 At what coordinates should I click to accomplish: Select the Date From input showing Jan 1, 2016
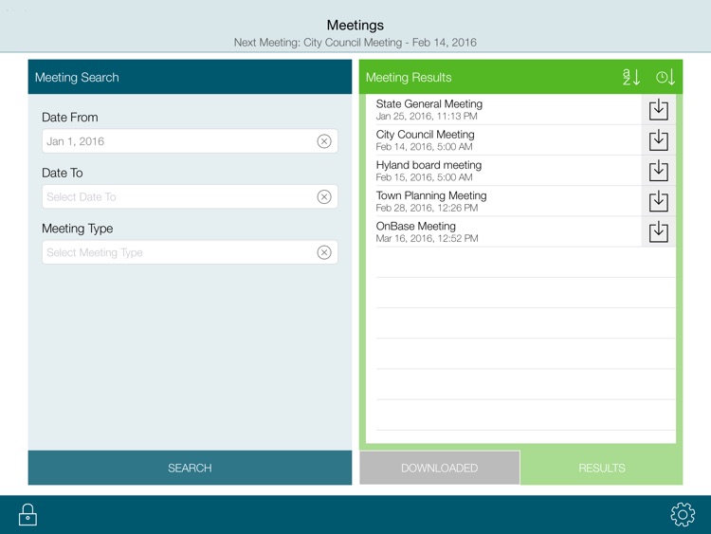click(x=190, y=141)
